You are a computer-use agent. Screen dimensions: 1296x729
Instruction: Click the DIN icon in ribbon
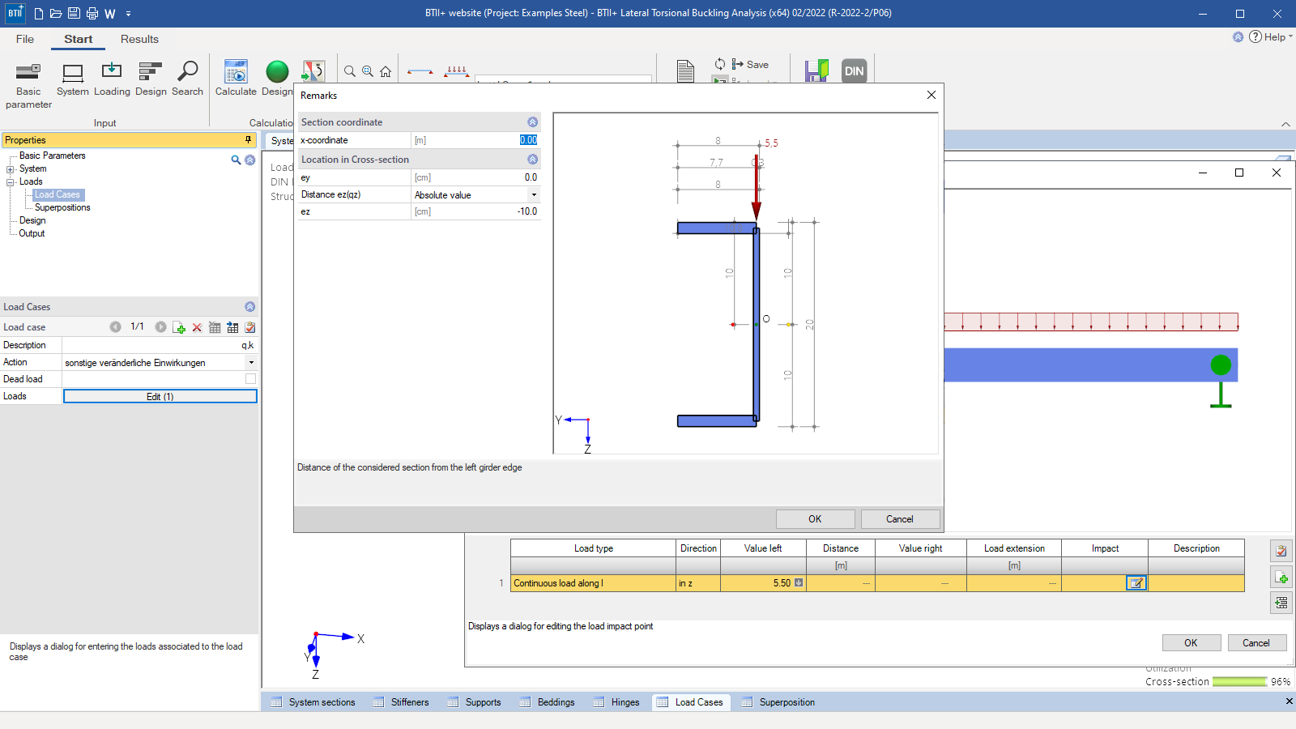point(854,71)
